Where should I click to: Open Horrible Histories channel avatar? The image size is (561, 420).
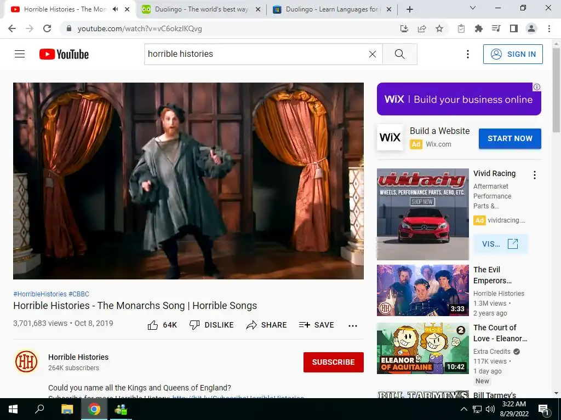(26, 361)
